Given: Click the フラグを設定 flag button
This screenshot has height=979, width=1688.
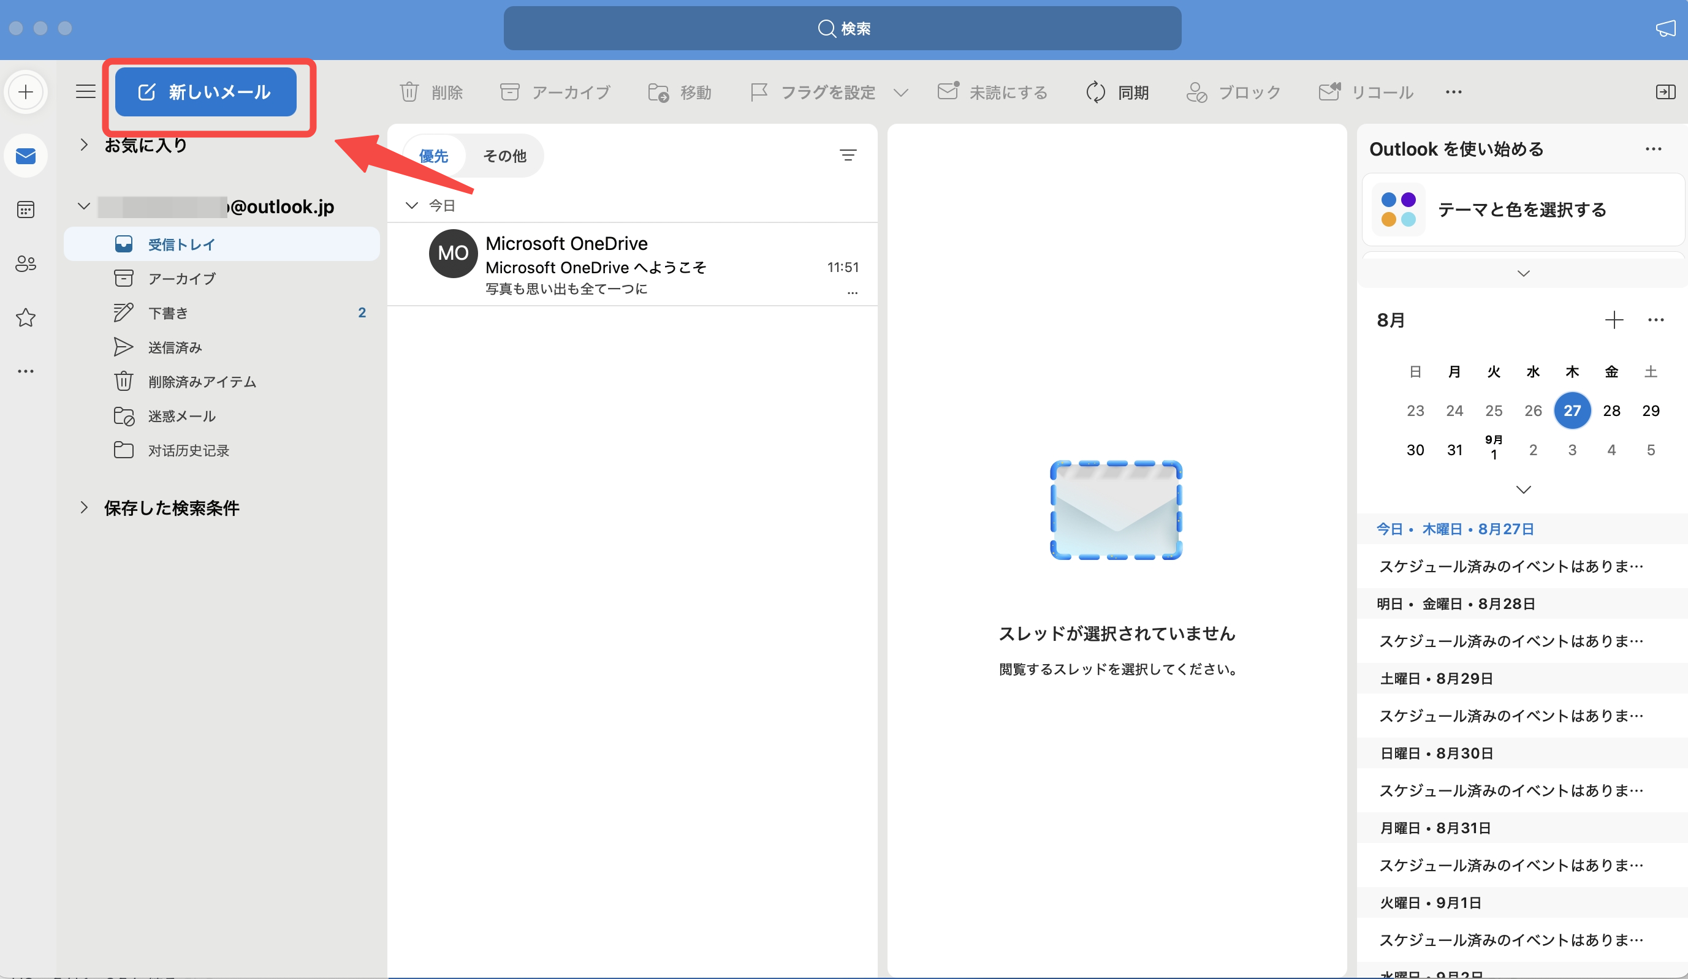Looking at the screenshot, I should click(x=813, y=92).
